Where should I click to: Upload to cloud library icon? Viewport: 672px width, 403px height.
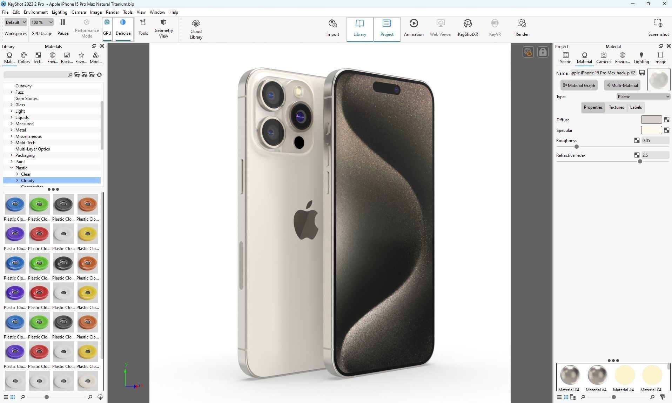pyautogui.click(x=100, y=397)
